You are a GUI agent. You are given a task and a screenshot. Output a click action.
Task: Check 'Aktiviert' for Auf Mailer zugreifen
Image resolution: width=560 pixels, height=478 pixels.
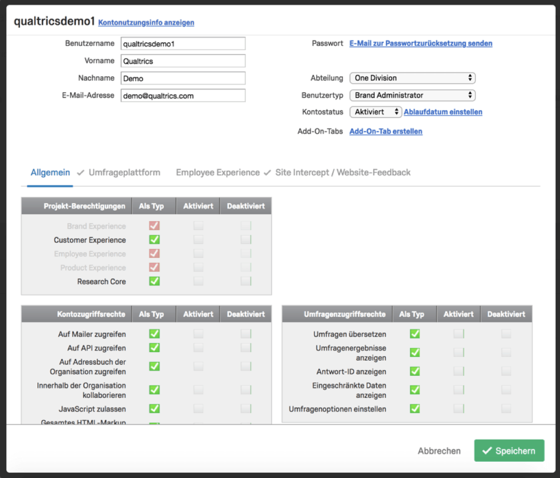tap(198, 334)
